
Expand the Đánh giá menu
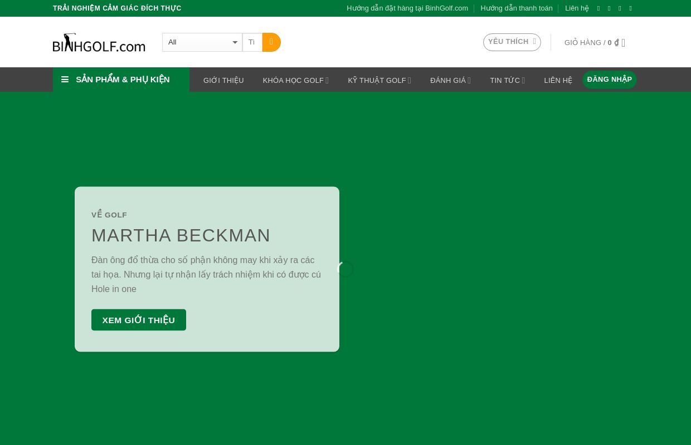tap(450, 80)
